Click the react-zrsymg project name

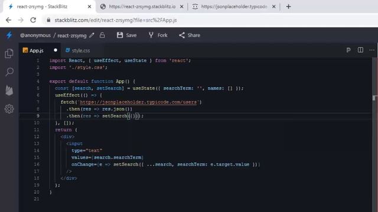click(72, 35)
